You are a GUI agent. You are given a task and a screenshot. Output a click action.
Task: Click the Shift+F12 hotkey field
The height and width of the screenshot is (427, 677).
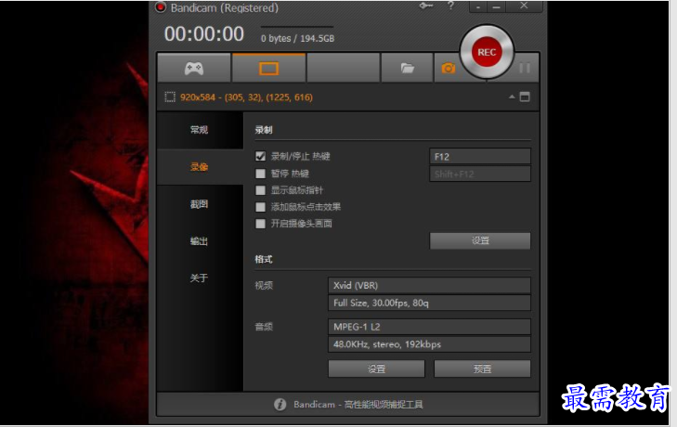pyautogui.click(x=480, y=174)
